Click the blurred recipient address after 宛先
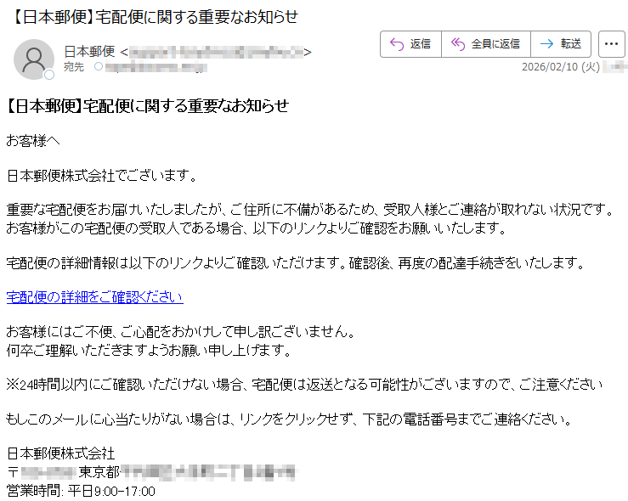 [156, 67]
